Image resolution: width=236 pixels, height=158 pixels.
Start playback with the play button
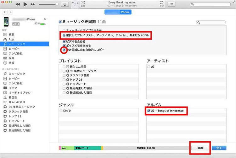(x=25, y=4)
